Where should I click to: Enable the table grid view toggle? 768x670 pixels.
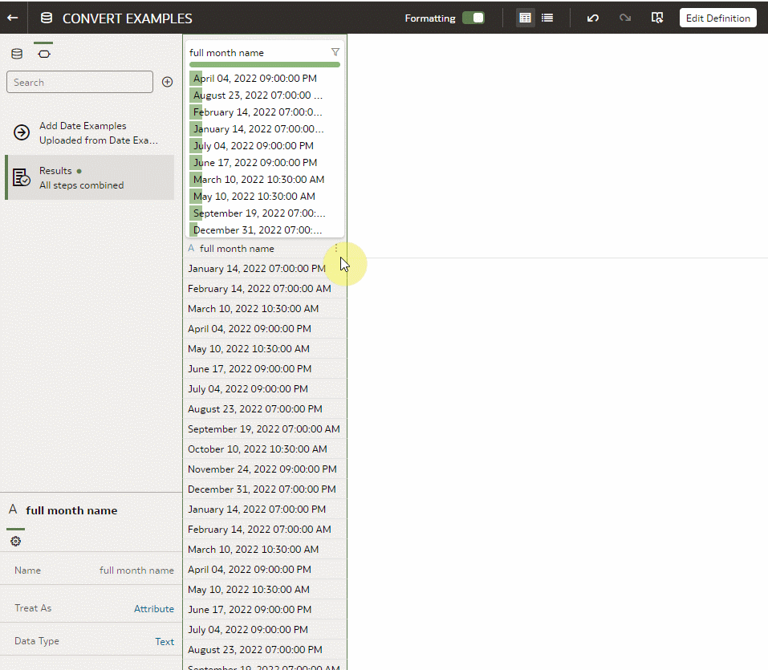coord(525,17)
